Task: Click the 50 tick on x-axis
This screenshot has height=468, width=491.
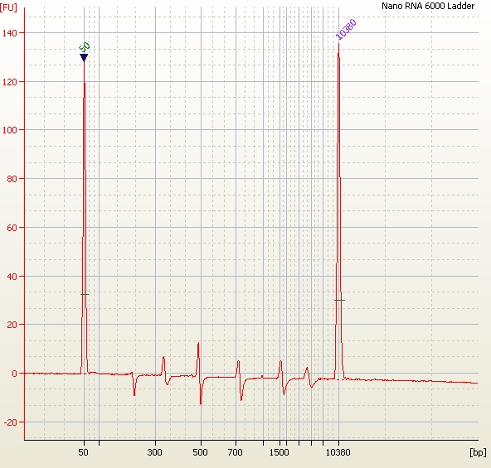Action: pyautogui.click(x=83, y=452)
